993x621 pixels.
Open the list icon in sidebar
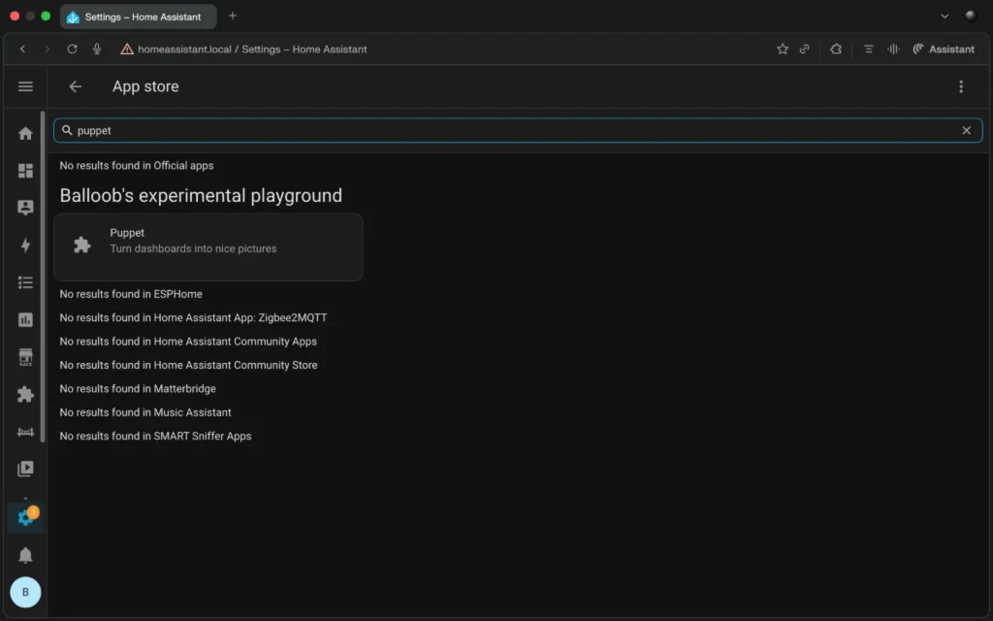coord(25,282)
